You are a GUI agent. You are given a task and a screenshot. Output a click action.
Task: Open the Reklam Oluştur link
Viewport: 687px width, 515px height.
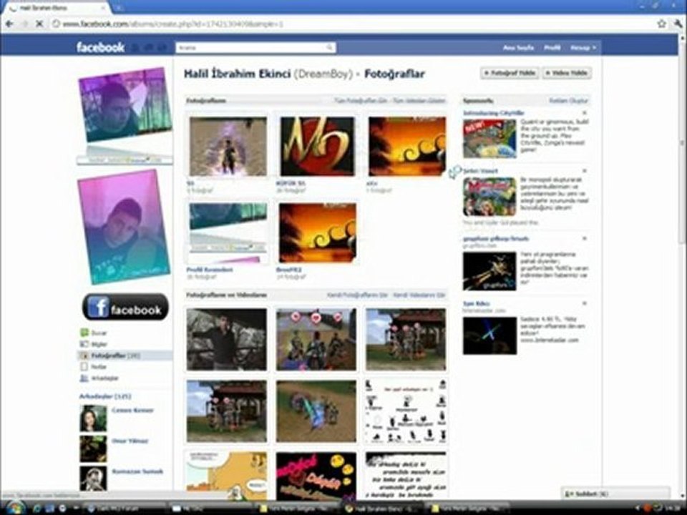[568, 101]
